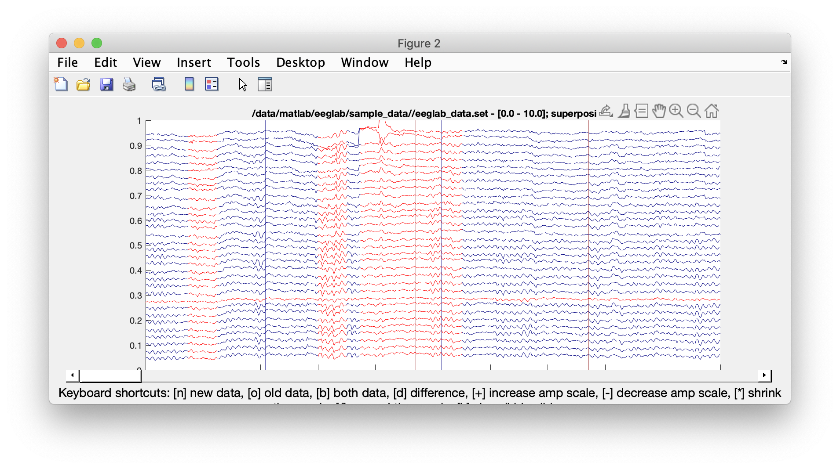Insert a colorbar from the toolbar
This screenshot has height=469, width=840.
(189, 84)
